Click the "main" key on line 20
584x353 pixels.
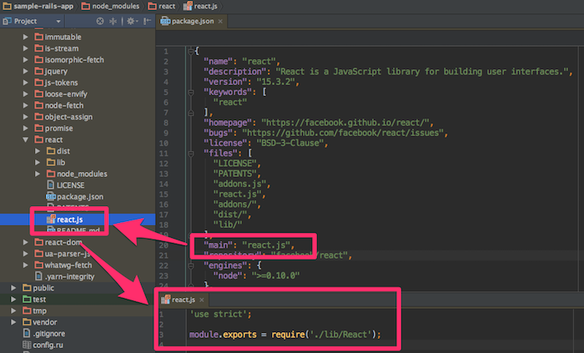[x=218, y=245]
